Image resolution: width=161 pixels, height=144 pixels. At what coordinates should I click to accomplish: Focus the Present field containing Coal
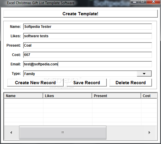87,45
